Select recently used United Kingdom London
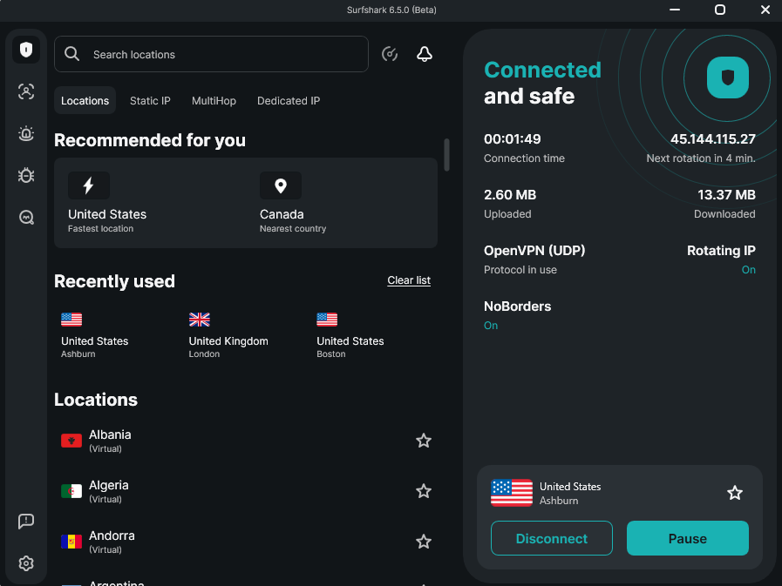This screenshot has height=586, width=782. (x=228, y=335)
